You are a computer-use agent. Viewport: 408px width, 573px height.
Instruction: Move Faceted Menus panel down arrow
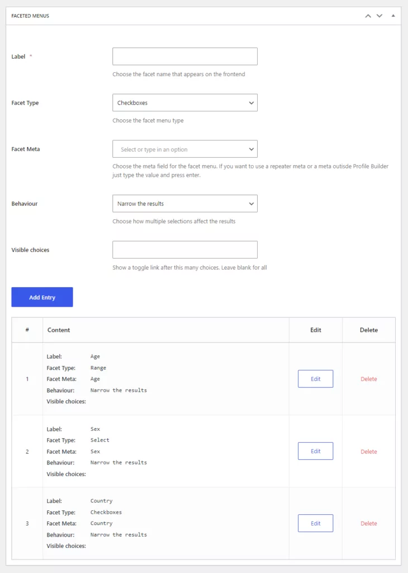(x=379, y=16)
